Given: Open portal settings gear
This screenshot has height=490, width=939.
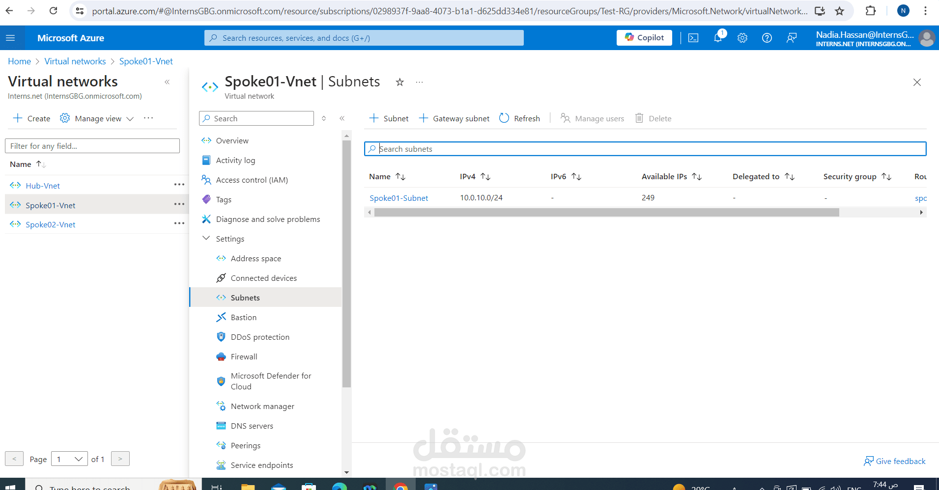Looking at the screenshot, I should tap(742, 38).
